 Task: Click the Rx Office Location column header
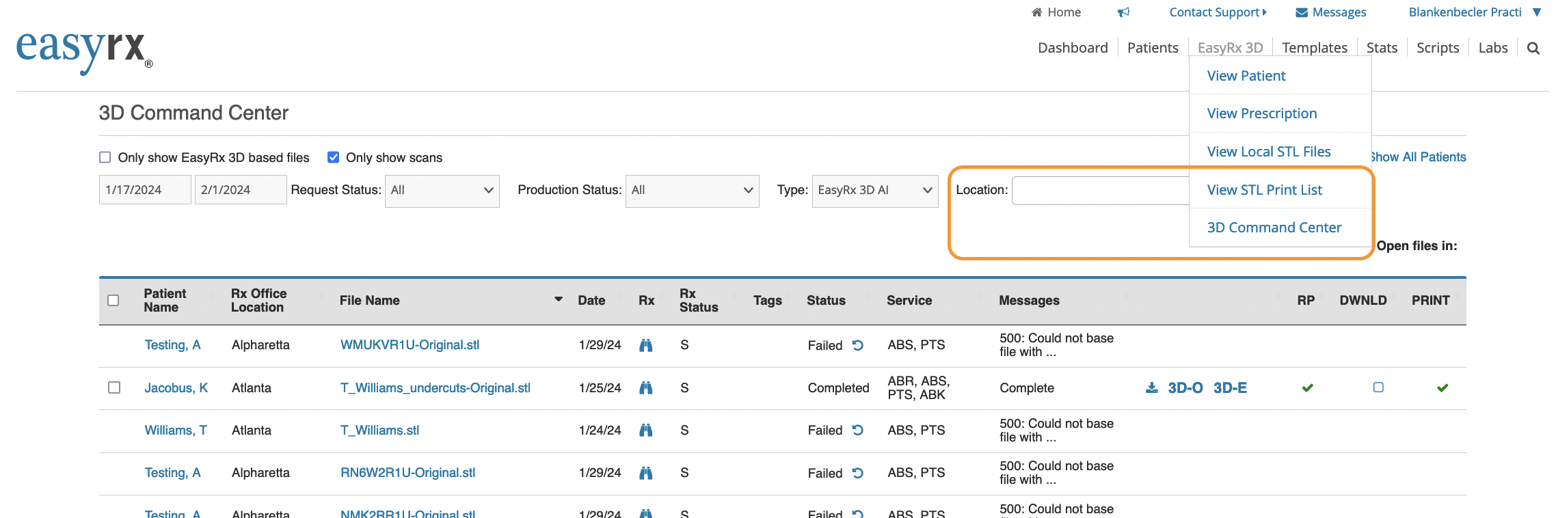tap(258, 301)
